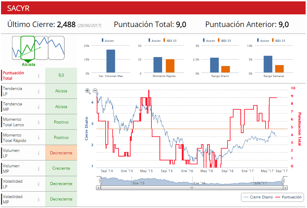
Task: Show info for Volatilidad MP row
Action: pyautogui.click(x=39, y=199)
